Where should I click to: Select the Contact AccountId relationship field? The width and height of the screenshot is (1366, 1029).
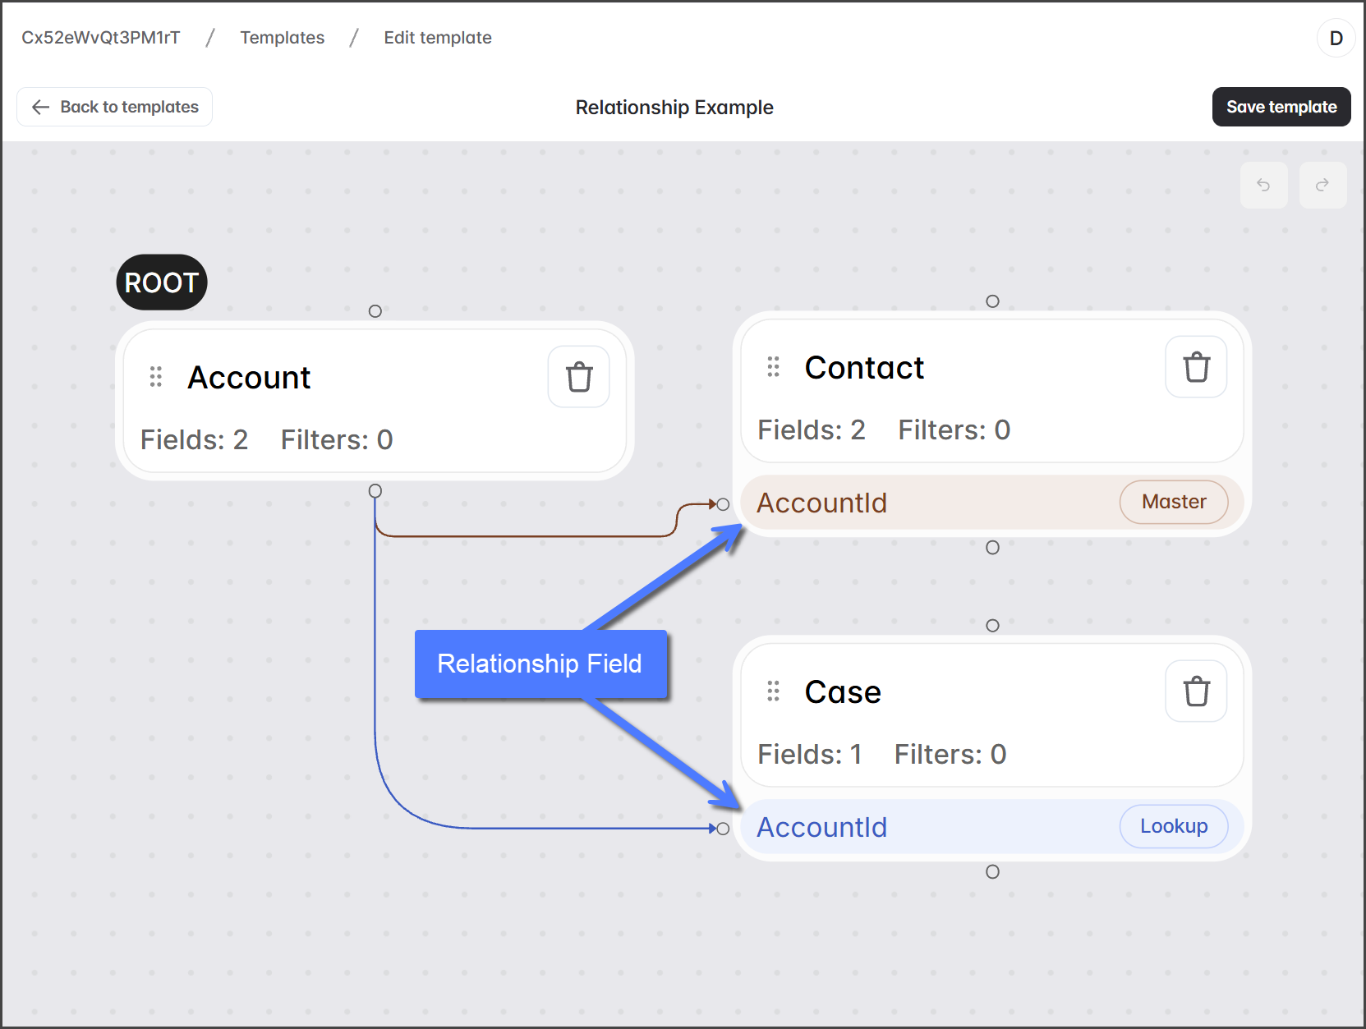[x=821, y=503]
